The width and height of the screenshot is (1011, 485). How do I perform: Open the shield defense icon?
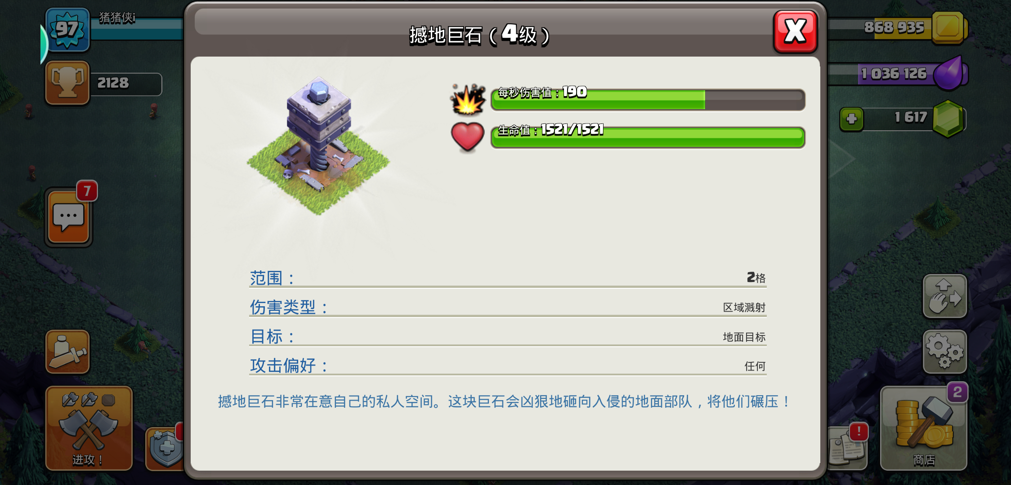(x=165, y=448)
